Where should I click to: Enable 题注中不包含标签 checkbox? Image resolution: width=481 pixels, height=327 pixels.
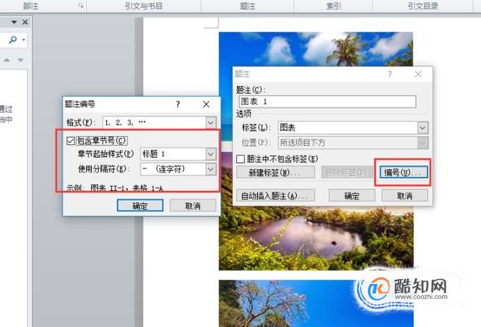(240, 159)
